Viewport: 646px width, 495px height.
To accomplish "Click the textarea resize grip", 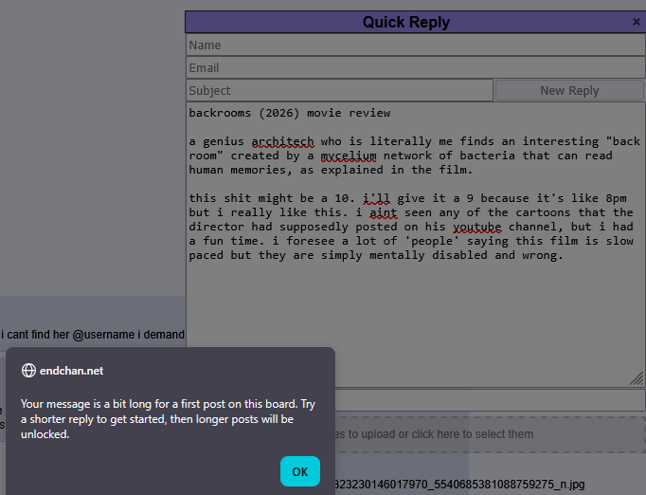I will tap(637, 378).
